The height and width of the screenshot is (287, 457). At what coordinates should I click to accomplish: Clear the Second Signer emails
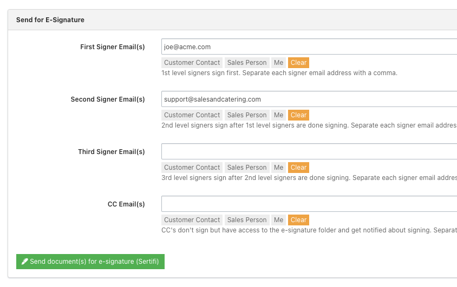click(298, 115)
